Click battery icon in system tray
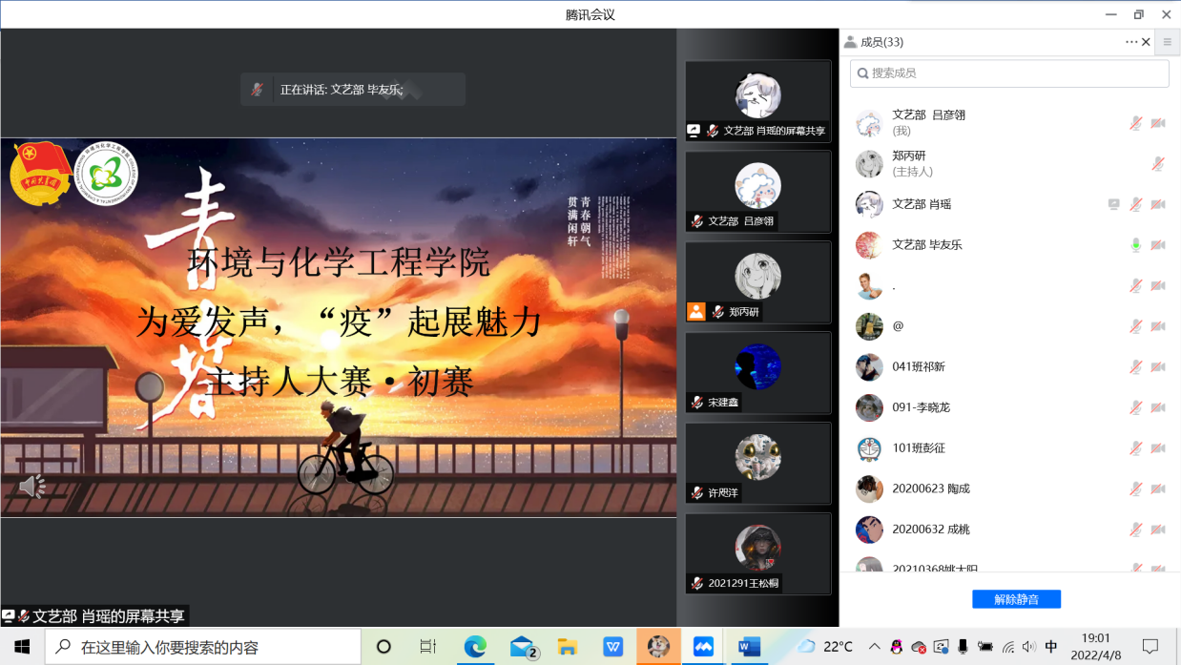1181x665 pixels. coord(986,647)
